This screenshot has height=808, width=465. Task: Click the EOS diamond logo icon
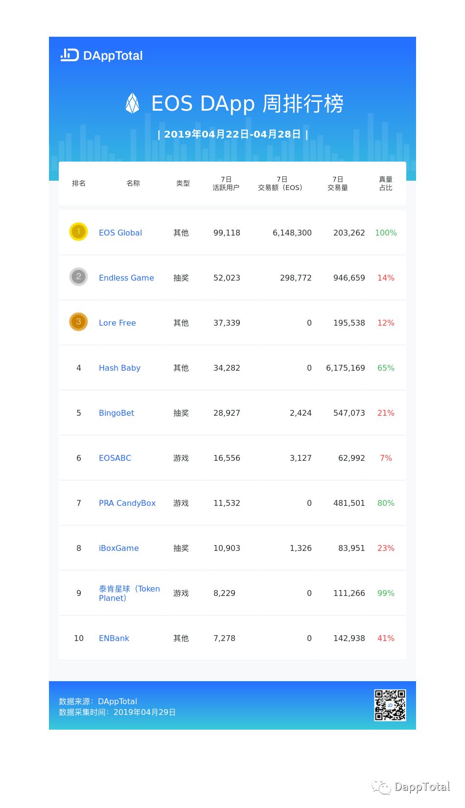132,103
